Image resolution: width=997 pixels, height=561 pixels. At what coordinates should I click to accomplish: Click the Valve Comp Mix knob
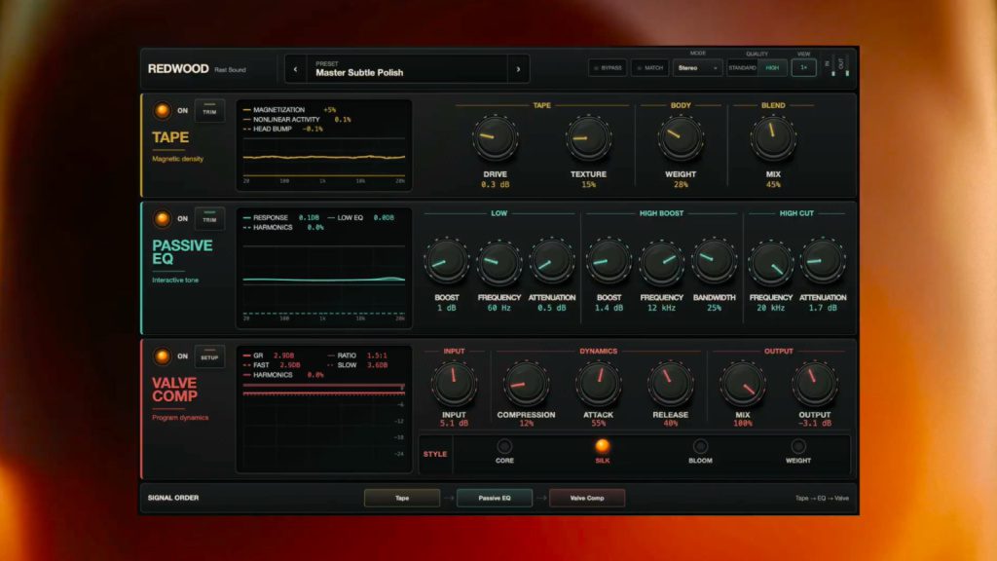743,384
